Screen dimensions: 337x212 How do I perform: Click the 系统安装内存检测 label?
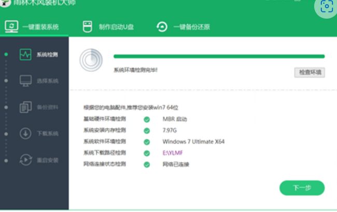tap(104, 130)
